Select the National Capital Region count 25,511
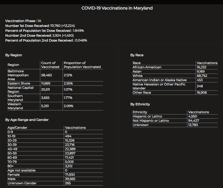The height and width of the screenshot is (188, 223). point(47,89)
